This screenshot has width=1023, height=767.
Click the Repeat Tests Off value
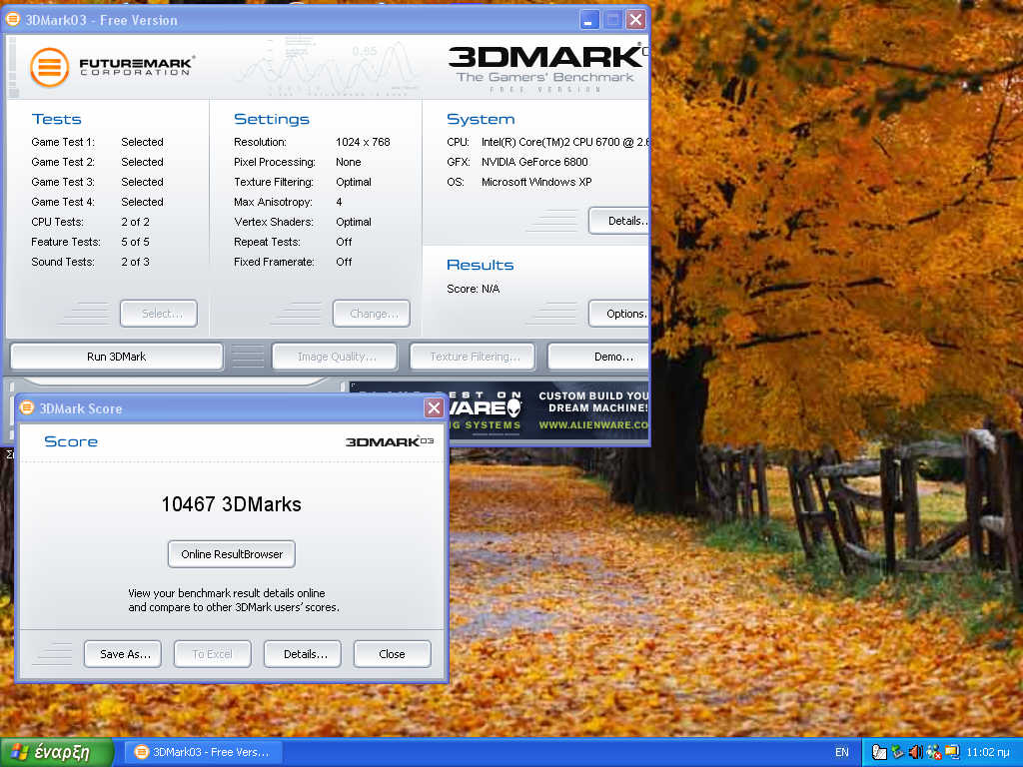(344, 242)
